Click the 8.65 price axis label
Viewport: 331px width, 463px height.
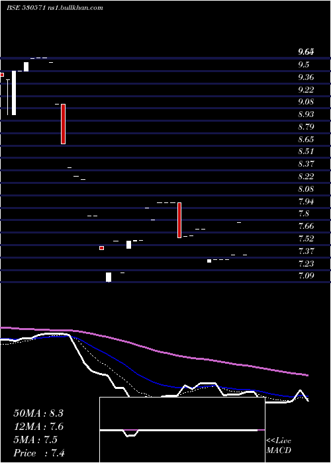point(306,139)
